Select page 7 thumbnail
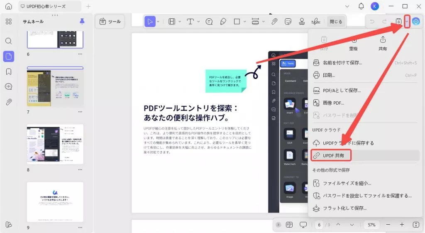 click(55, 86)
